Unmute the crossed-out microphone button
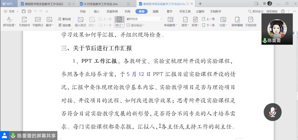 coord(272,112)
